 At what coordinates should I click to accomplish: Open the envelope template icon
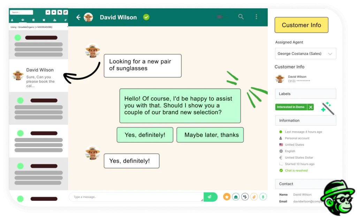tap(236, 197)
